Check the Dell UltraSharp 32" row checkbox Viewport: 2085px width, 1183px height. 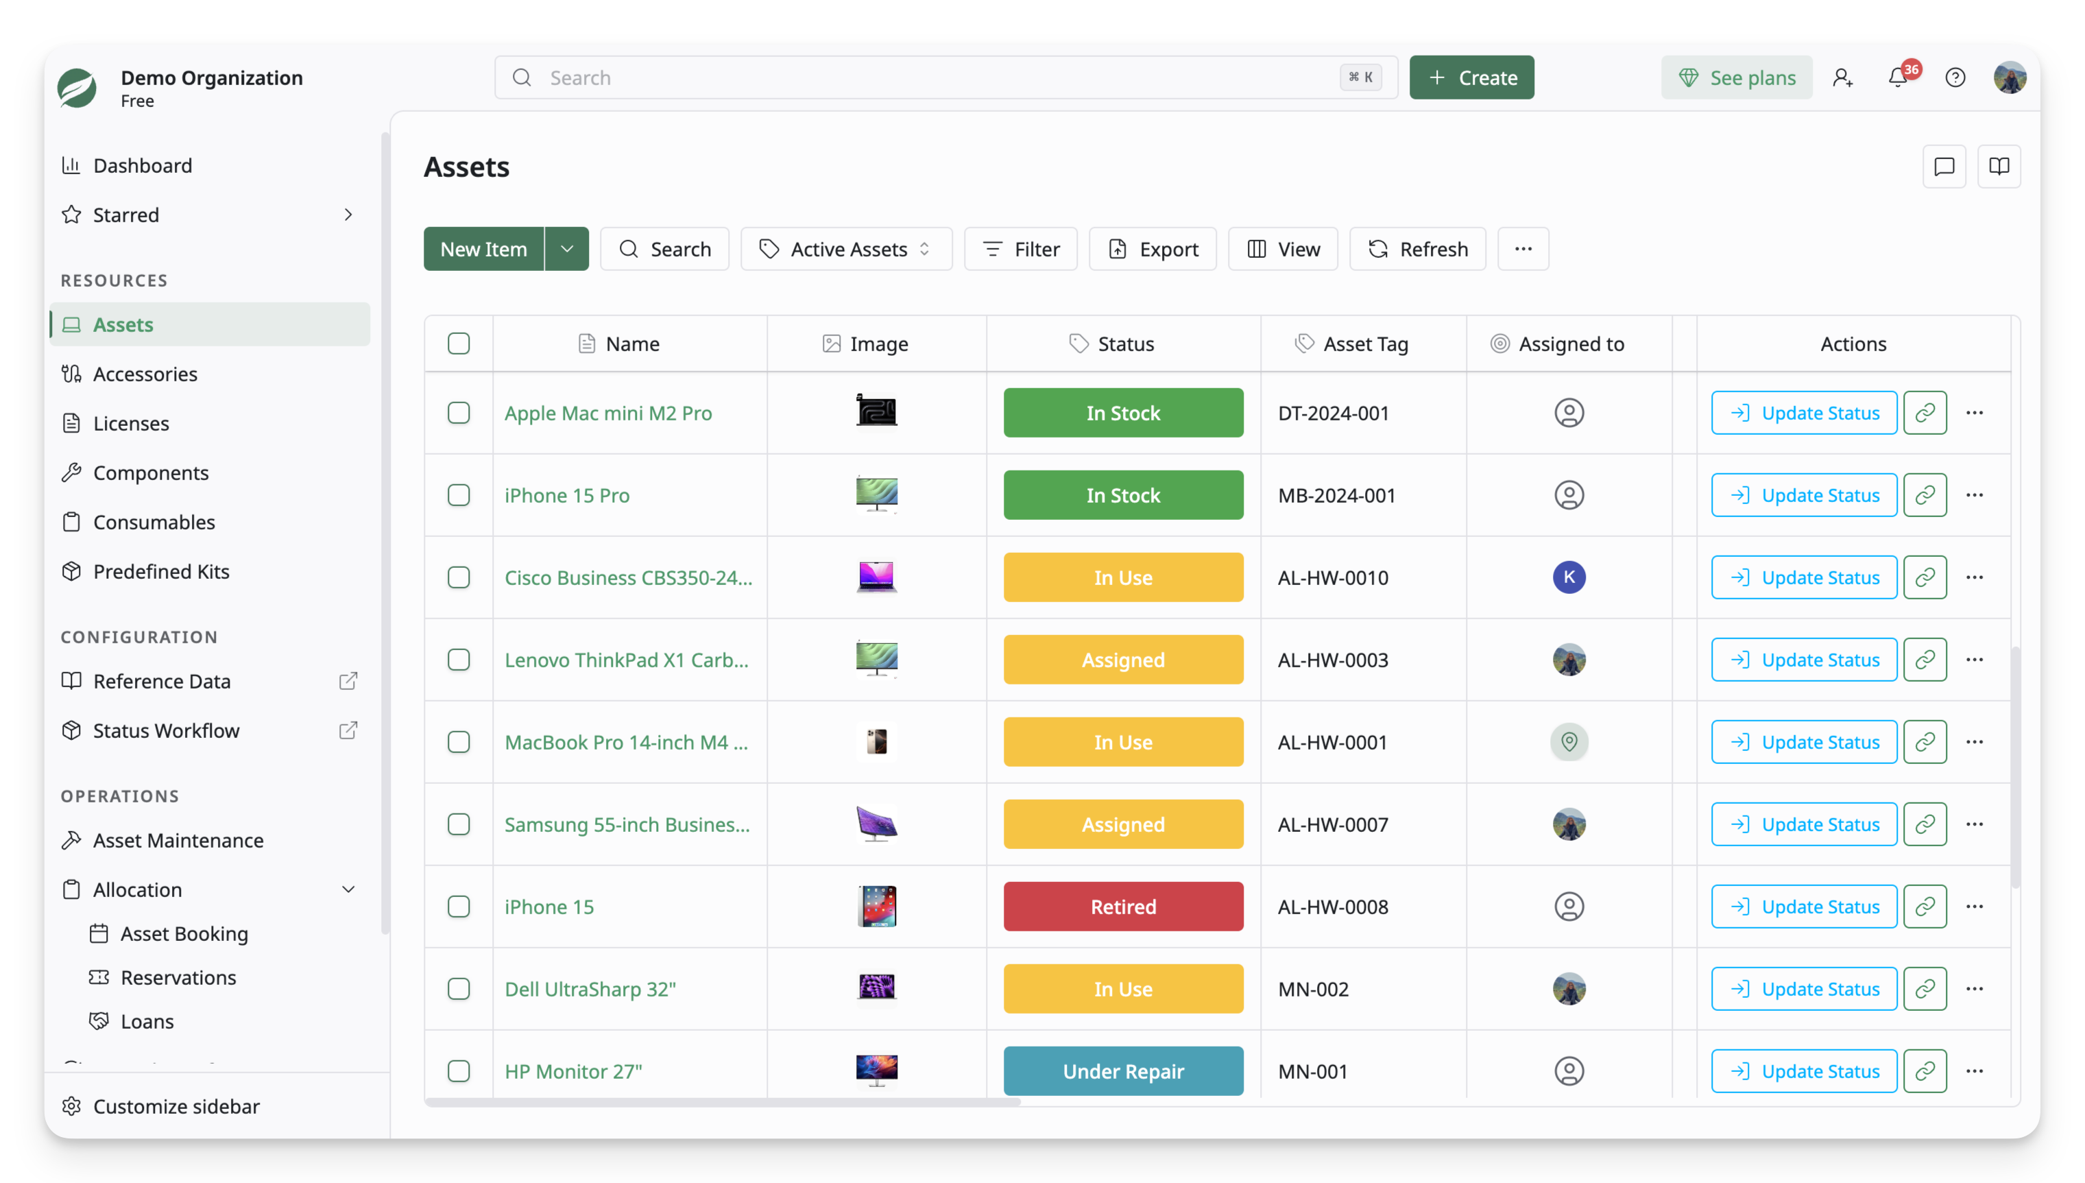point(459,989)
